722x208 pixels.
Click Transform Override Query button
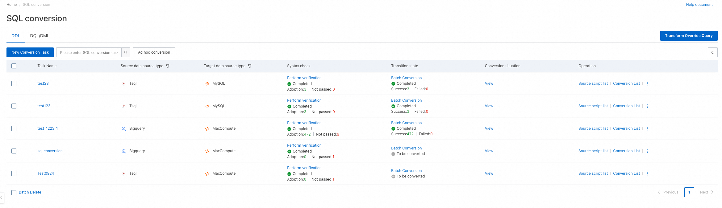click(689, 36)
